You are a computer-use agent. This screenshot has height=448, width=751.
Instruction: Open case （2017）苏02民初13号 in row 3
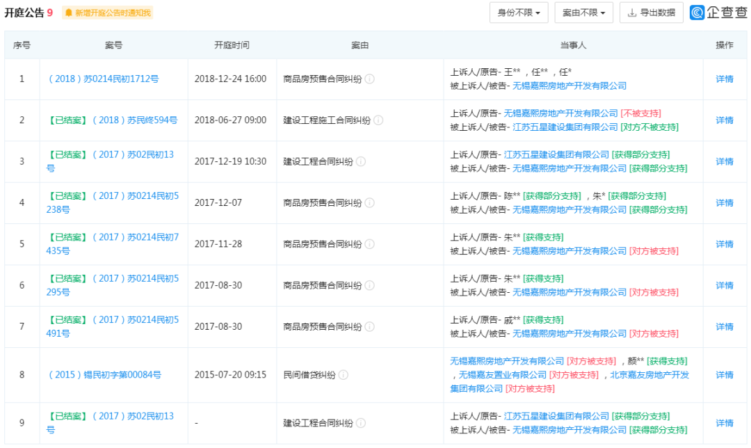(110, 161)
